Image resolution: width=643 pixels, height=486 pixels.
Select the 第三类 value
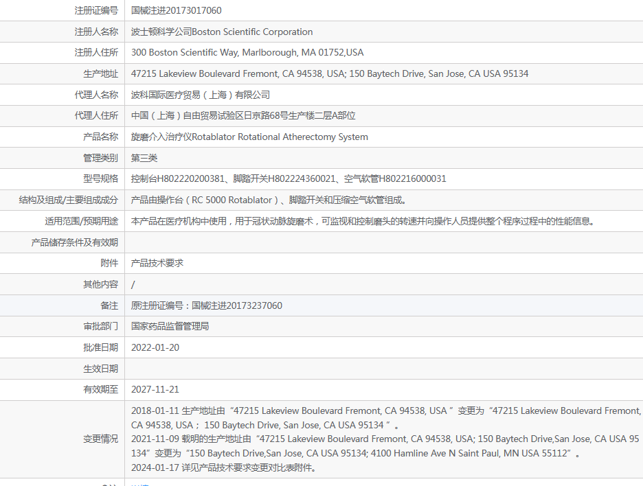pyautogui.click(x=144, y=158)
